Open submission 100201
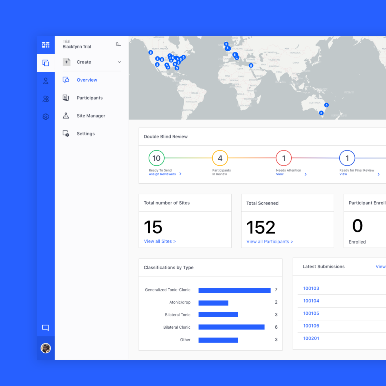Viewport: 386px width, 386px height. click(311, 338)
